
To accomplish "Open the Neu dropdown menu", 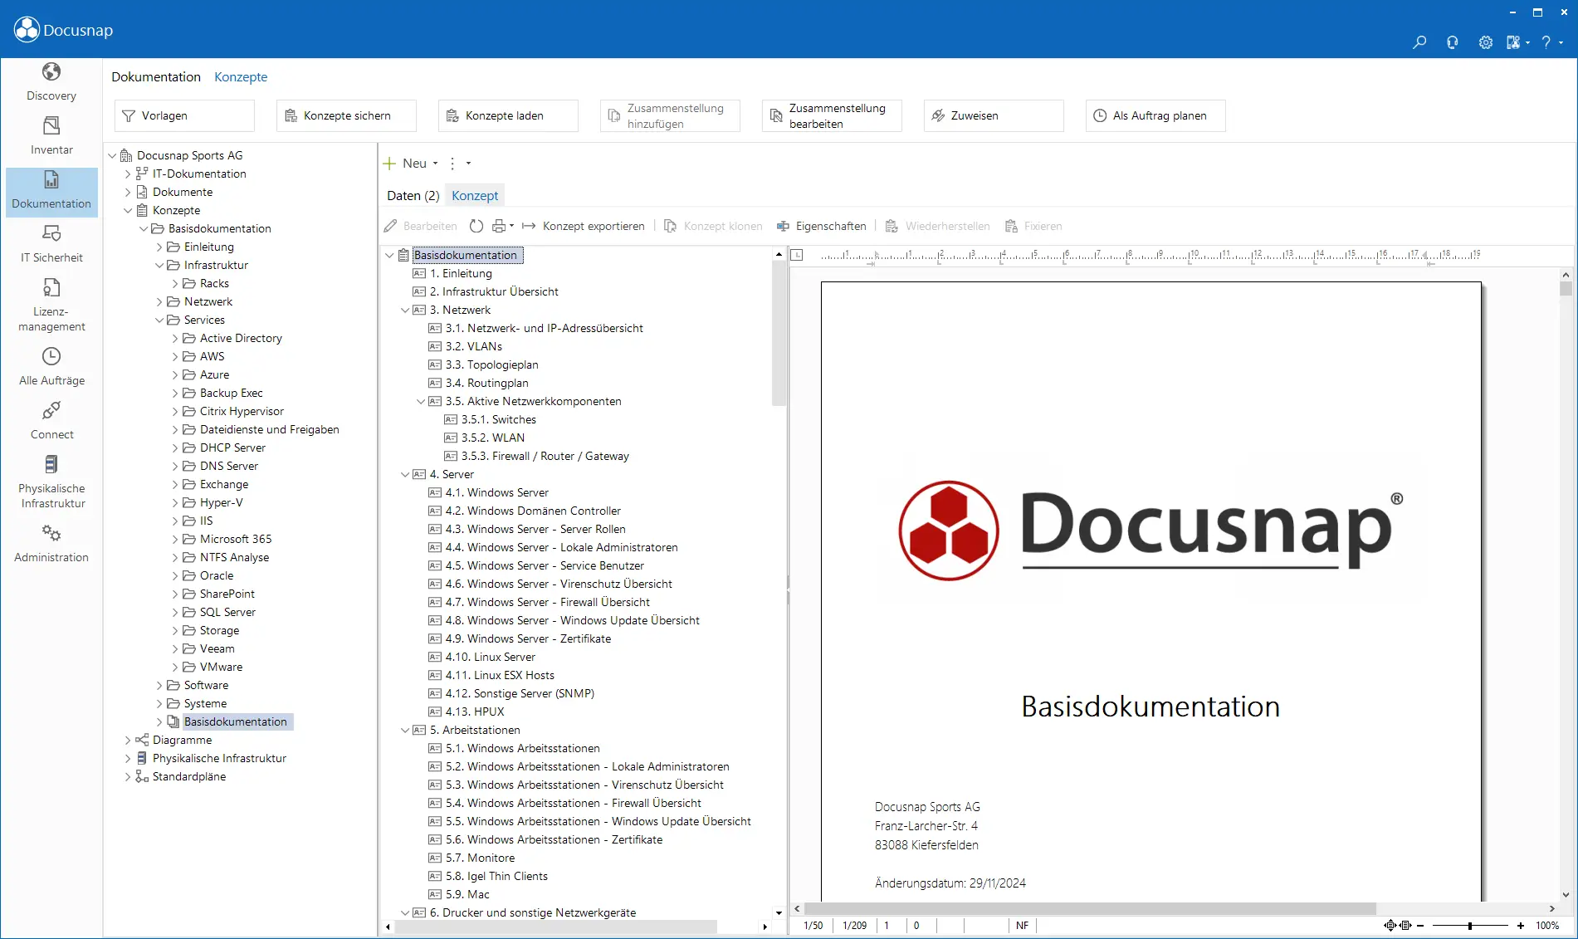I will coord(411,164).
